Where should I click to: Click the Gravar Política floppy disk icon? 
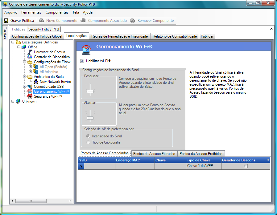6,21
